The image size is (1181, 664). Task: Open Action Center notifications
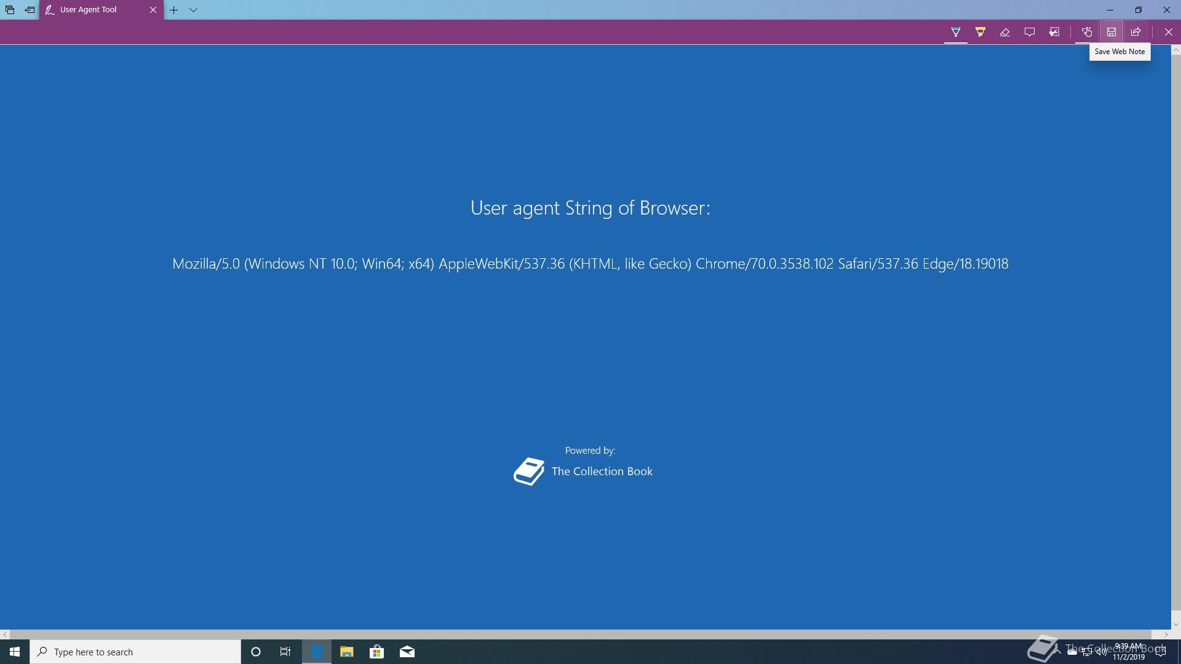[x=1161, y=652]
